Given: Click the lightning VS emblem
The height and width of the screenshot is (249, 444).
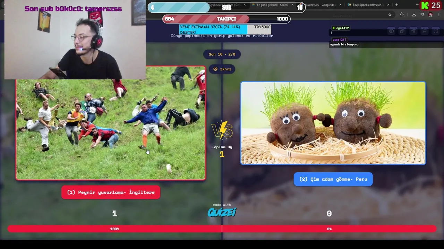Looking at the screenshot, I should [222, 130].
